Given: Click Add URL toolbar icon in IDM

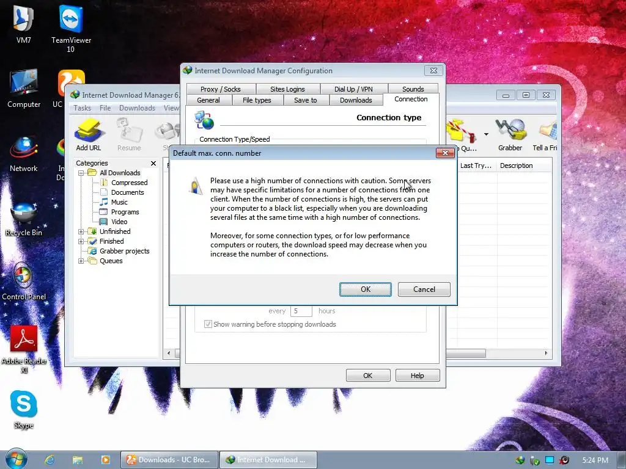Looking at the screenshot, I should pos(89,134).
